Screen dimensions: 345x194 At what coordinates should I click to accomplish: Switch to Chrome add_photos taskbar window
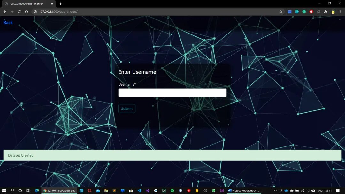tap(59, 190)
